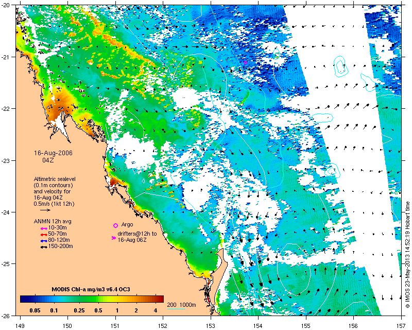This screenshot has width=412, height=330.
Task: Click the '04Z' time label under the date
Action: (48, 160)
